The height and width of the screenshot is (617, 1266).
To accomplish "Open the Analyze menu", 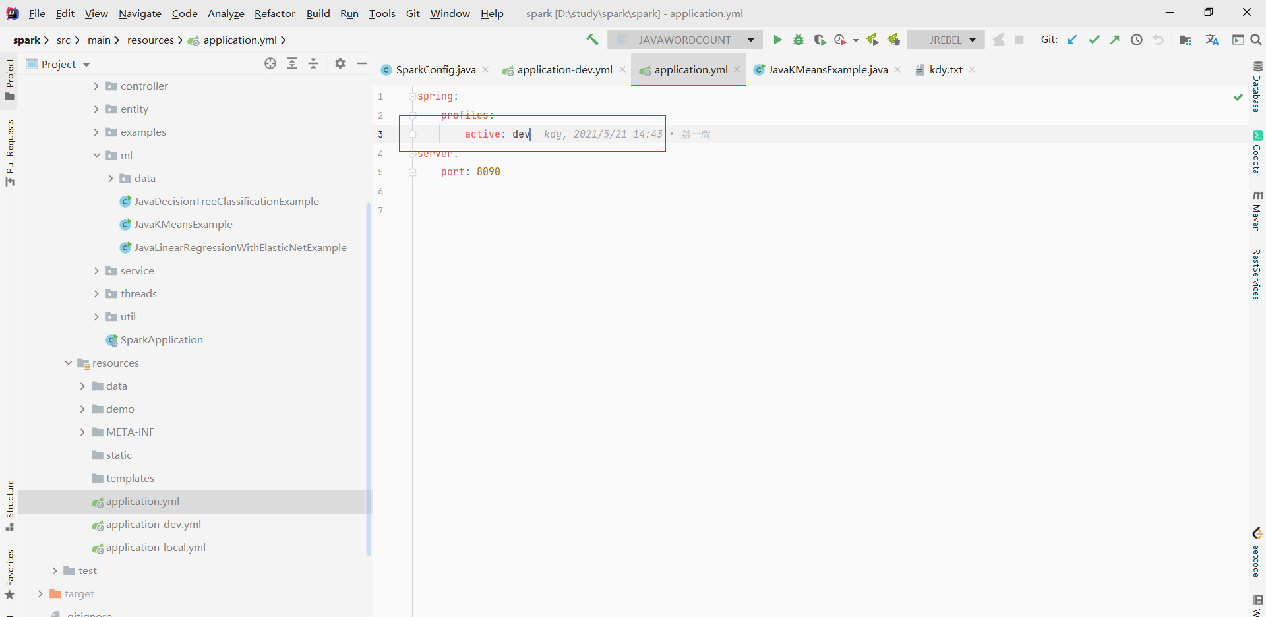I will coord(226,13).
